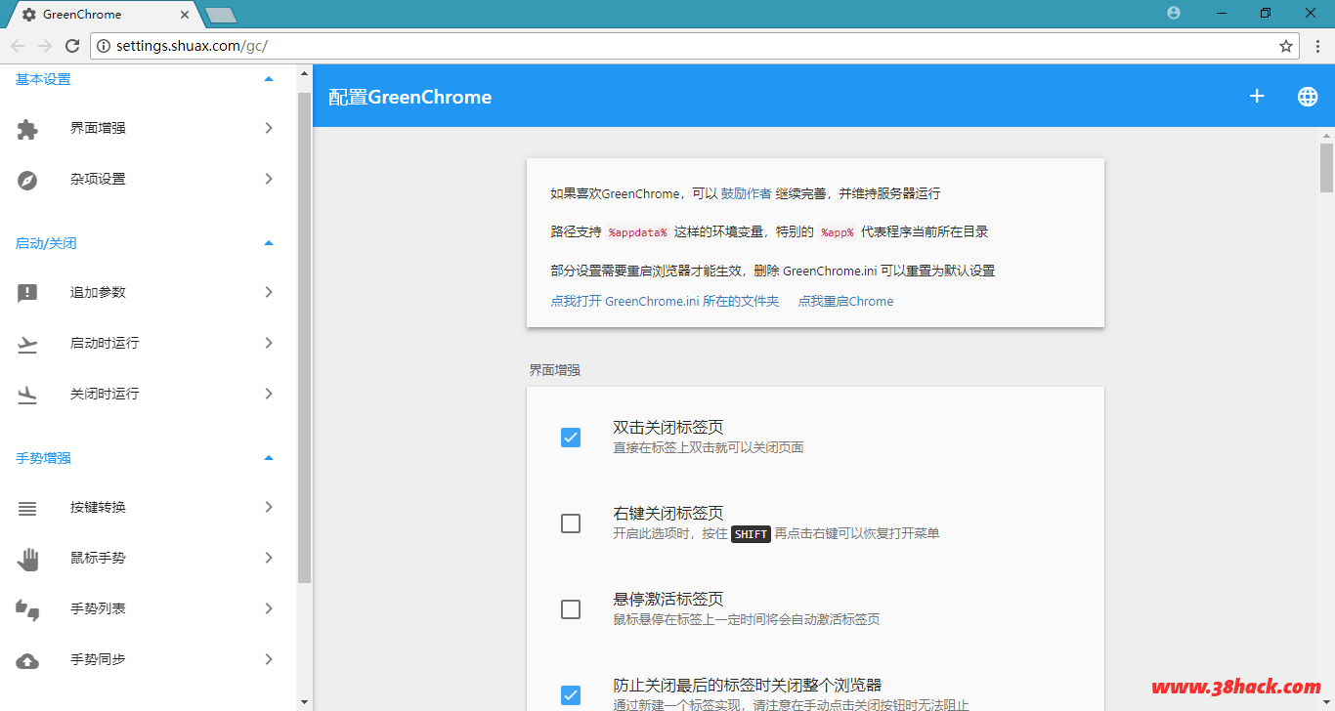The width and height of the screenshot is (1335, 711).
Task: Uncheck 双击关闭标签页 checkbox
Action: [x=571, y=437]
